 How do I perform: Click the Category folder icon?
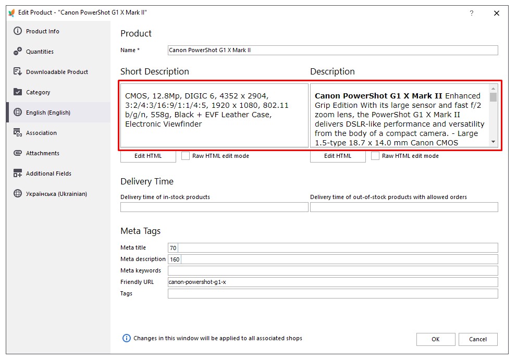[x=18, y=92]
